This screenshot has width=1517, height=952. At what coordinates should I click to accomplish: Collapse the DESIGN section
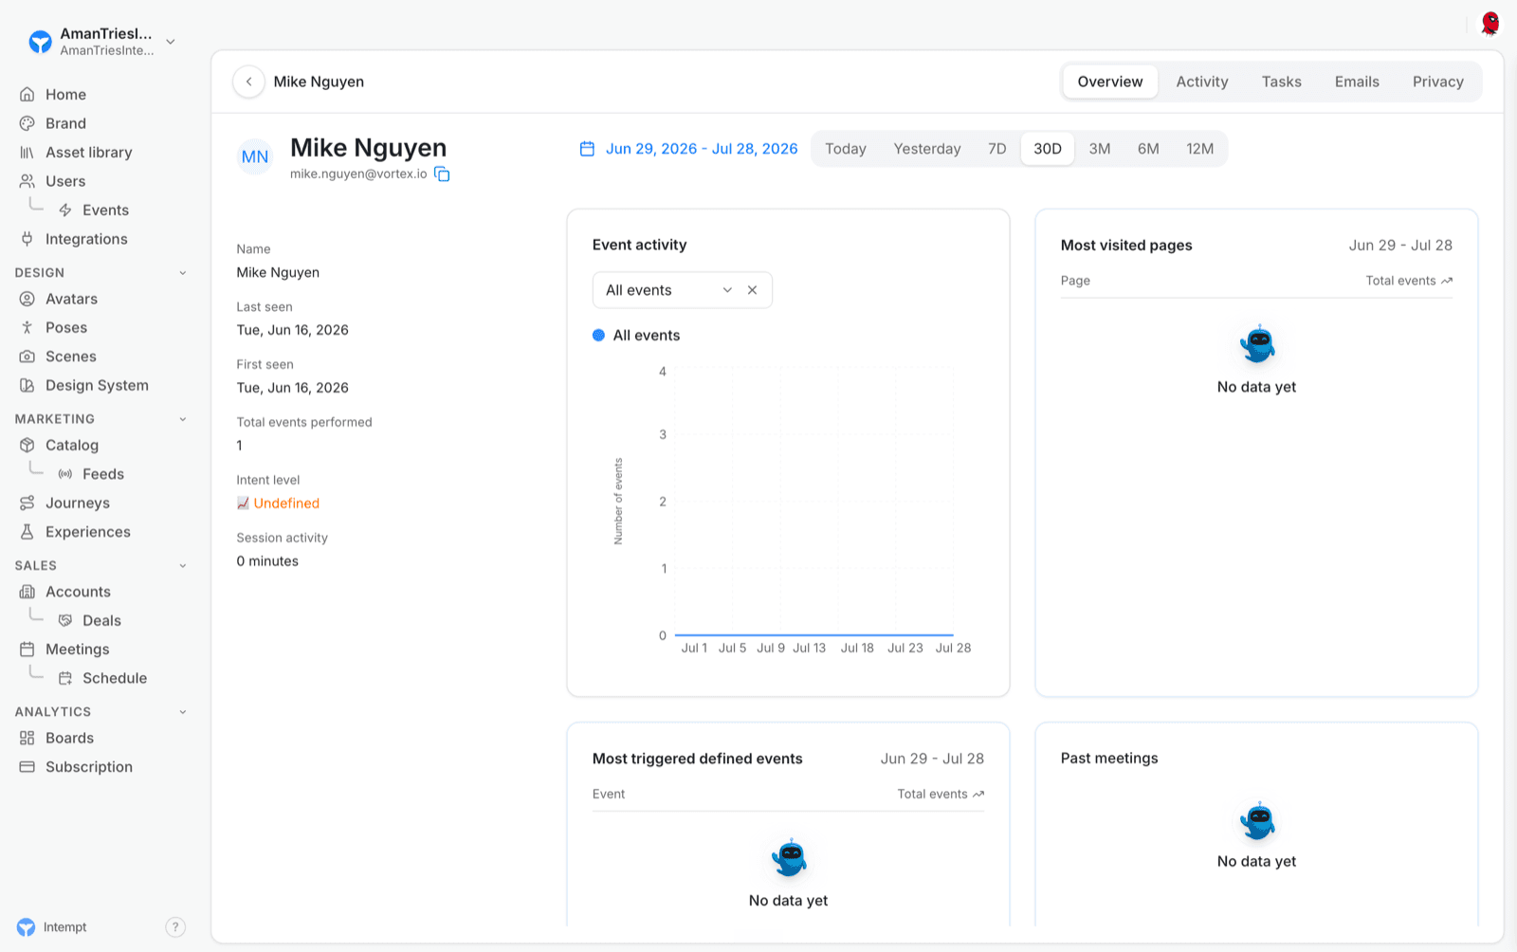183,273
